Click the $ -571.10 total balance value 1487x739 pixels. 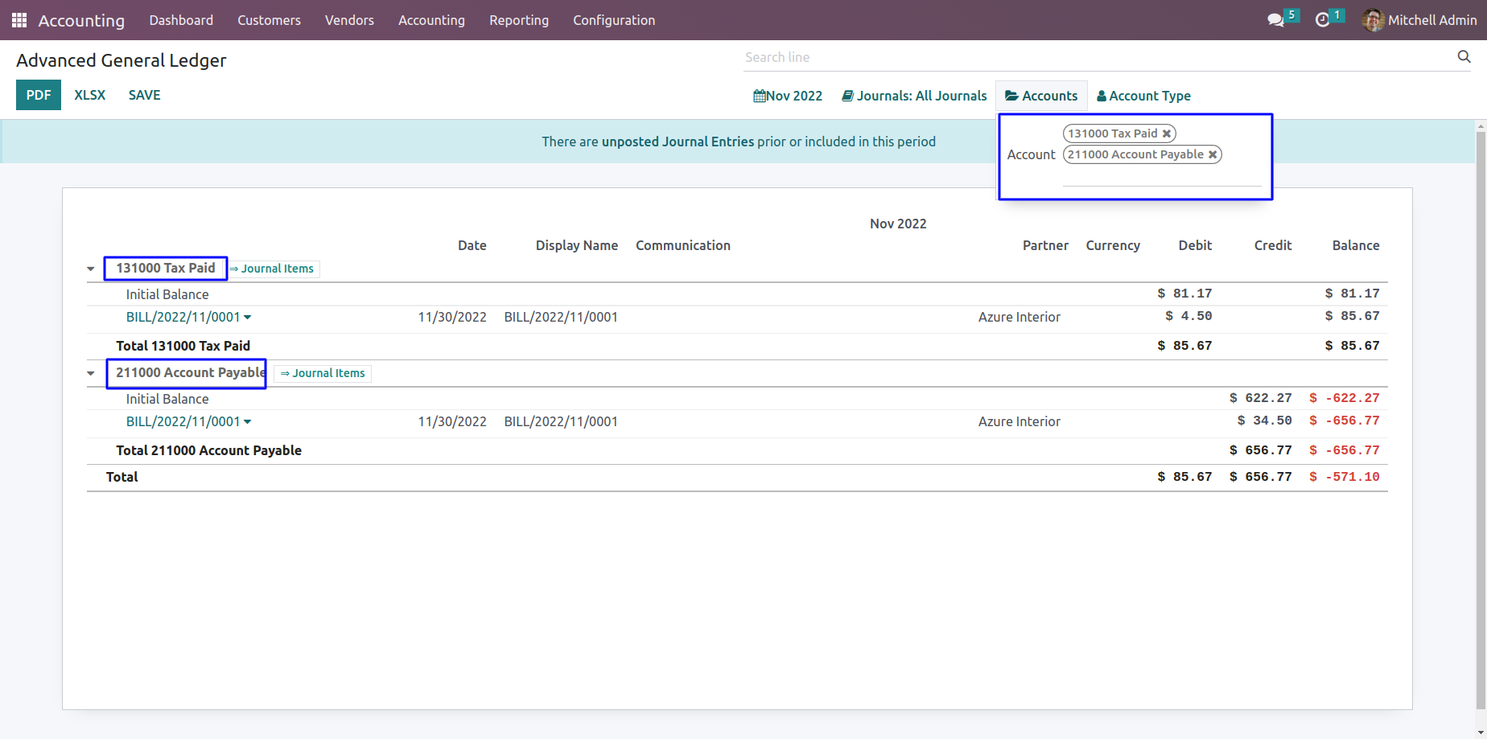click(1345, 477)
